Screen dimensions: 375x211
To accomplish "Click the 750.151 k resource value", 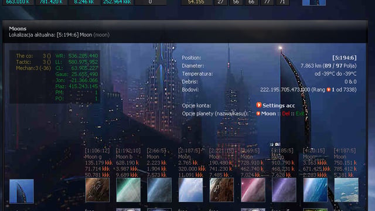I will tap(345, 163).
